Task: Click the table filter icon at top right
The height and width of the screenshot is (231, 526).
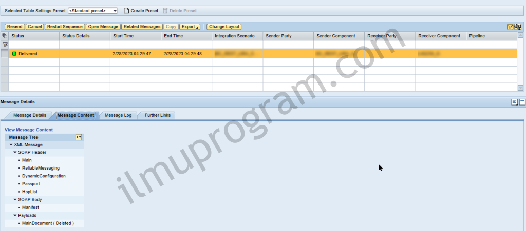Action: point(510,27)
